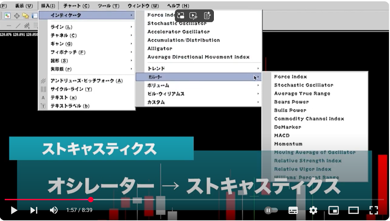Expand the ボリューム submenu
The image size is (390, 221).
(x=198, y=86)
